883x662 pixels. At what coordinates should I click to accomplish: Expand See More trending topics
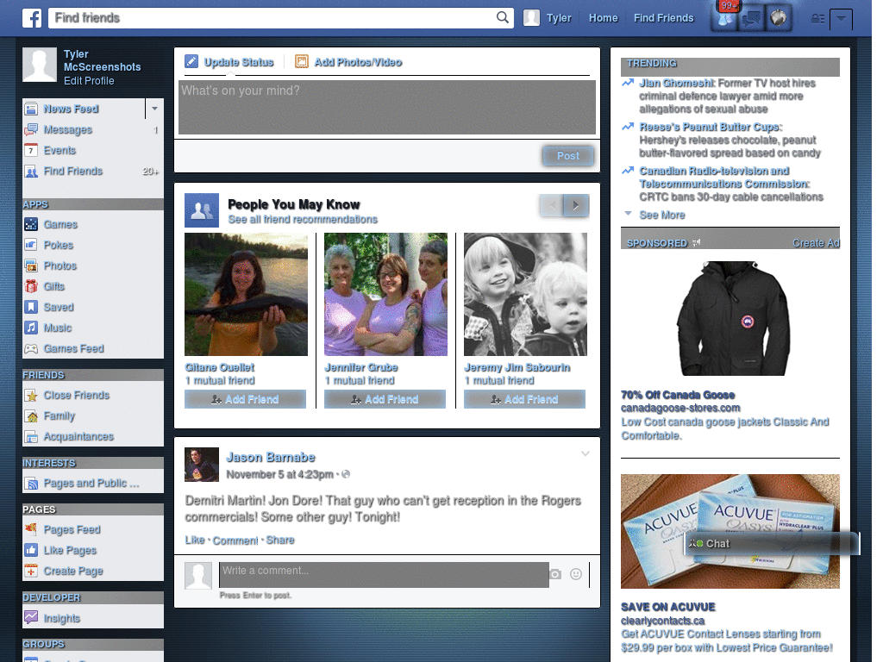[x=661, y=215]
